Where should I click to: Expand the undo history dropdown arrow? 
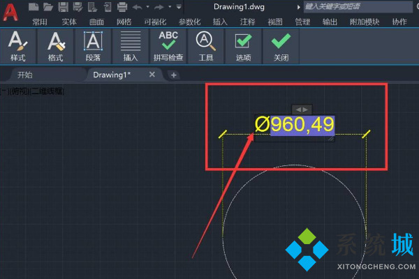point(147,7)
